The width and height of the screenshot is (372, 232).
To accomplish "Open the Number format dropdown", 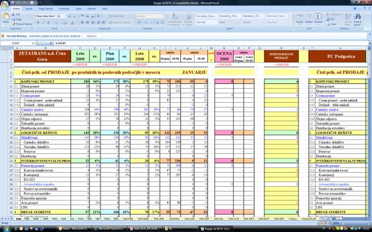I will [x=150, y=16].
